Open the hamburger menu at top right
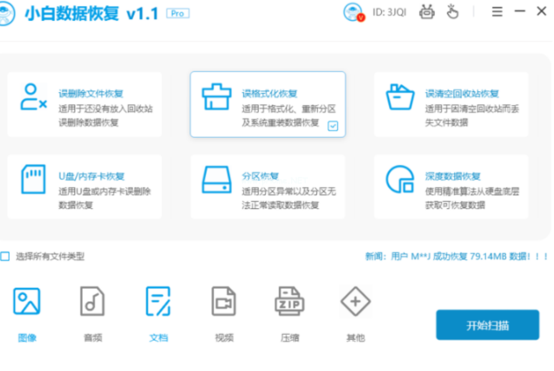 (x=497, y=11)
